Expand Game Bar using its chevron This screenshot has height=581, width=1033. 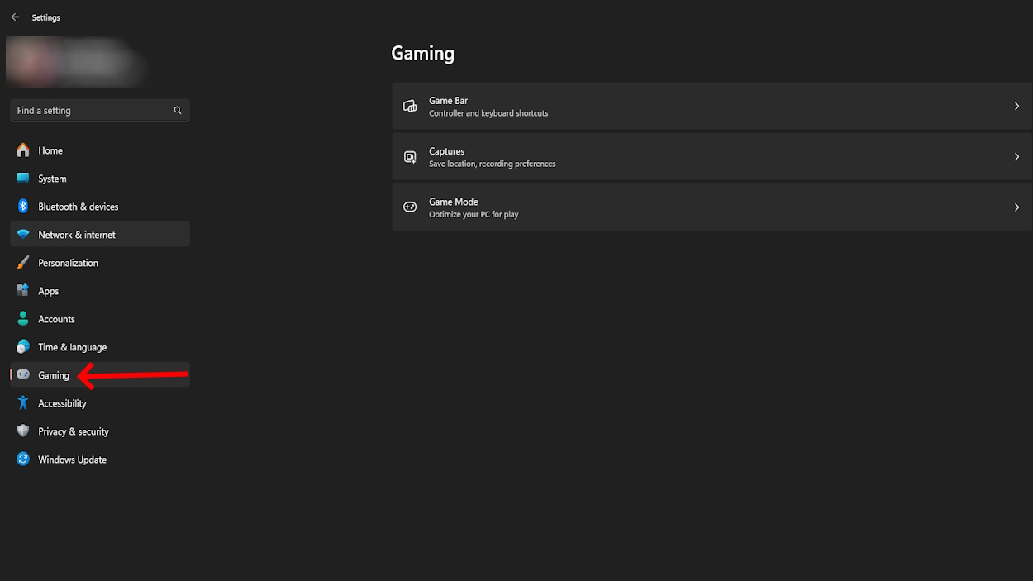(x=1016, y=107)
